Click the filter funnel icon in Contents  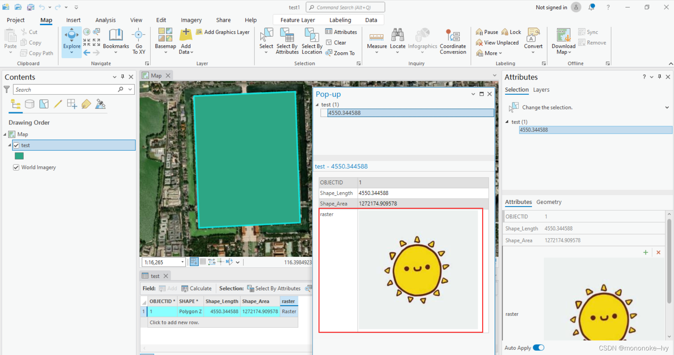click(7, 89)
